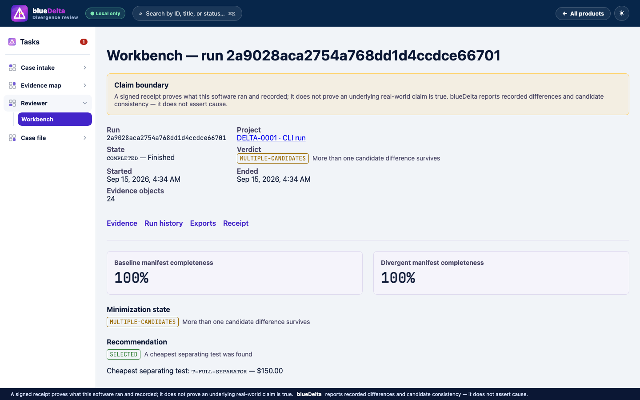Click the All products button
The width and height of the screenshot is (640, 400).
[583, 13]
